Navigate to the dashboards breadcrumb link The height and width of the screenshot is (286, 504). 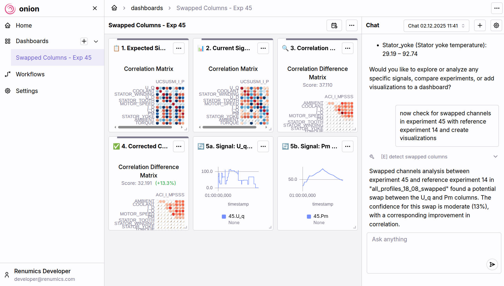(x=147, y=8)
